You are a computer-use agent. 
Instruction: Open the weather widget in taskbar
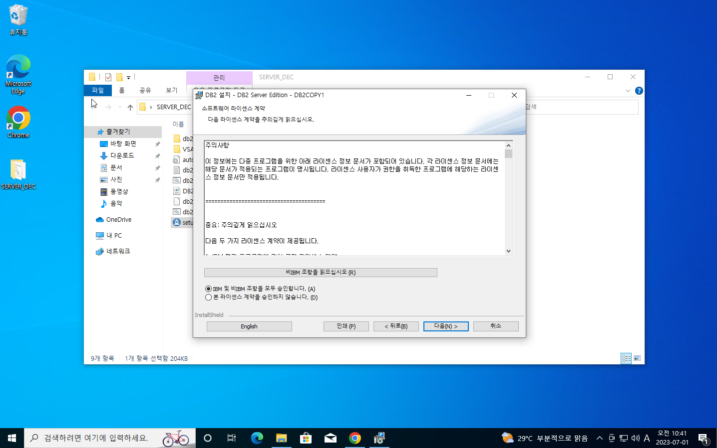(544, 438)
